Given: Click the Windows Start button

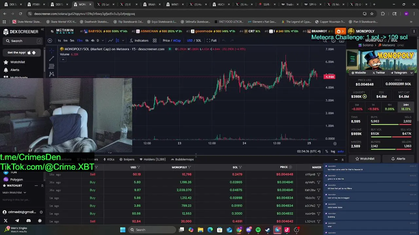Looking at the screenshot, I should tap(123, 230).
